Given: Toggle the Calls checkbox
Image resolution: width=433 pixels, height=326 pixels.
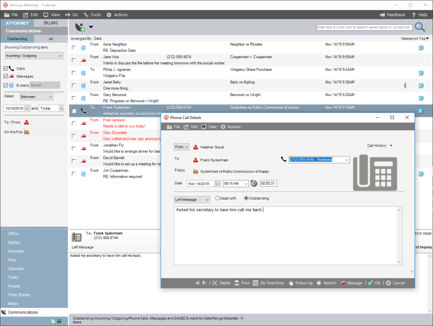Looking at the screenshot, I should 5,69.
